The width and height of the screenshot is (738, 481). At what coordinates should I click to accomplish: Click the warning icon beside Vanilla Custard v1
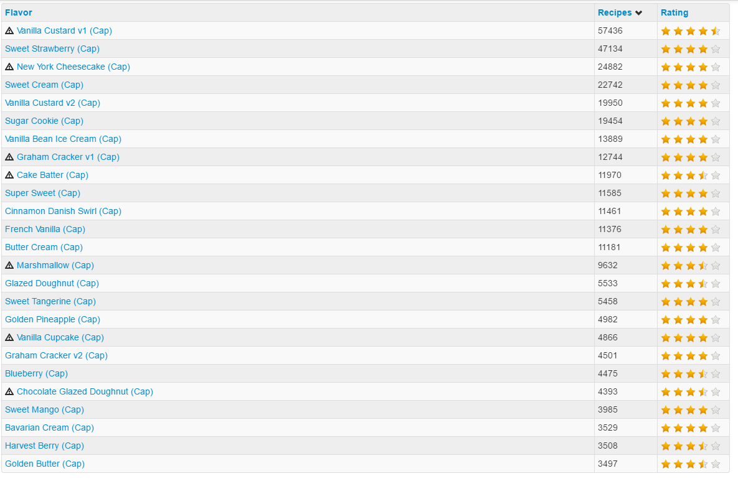tap(9, 31)
